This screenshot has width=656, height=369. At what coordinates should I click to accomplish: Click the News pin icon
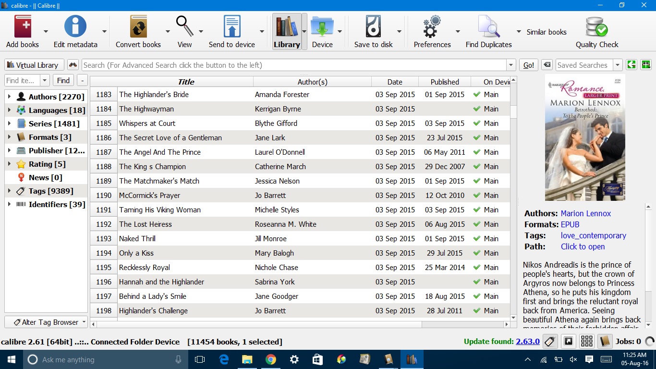click(x=21, y=177)
